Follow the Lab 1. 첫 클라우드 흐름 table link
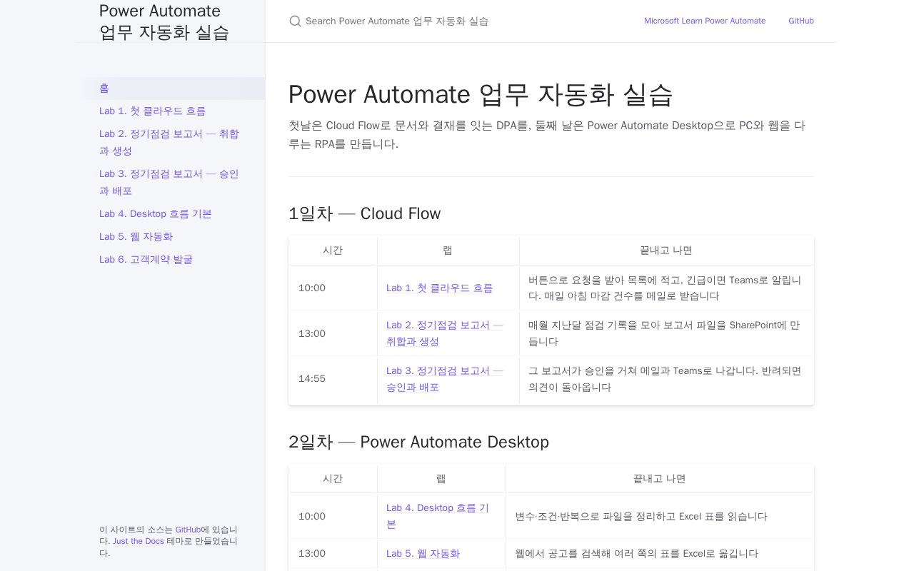This screenshot has height=571, width=914. pos(439,288)
